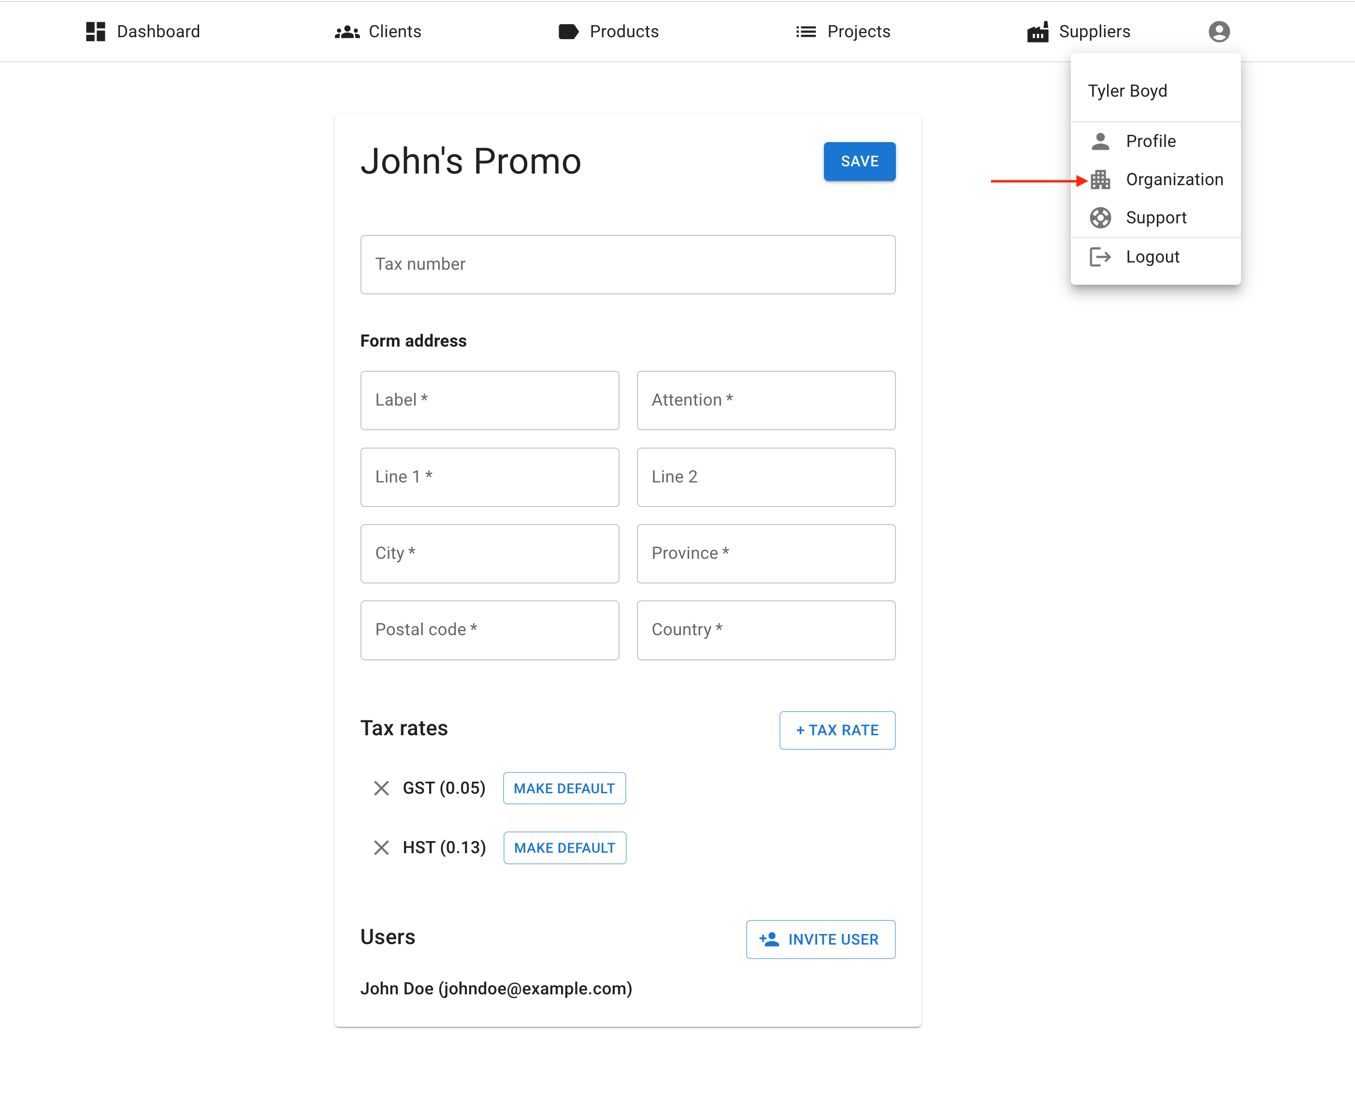Focus the Tax number field
1355x1107 pixels.
[627, 264]
